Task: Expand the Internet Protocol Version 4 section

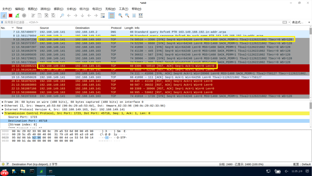Action: [3, 109]
